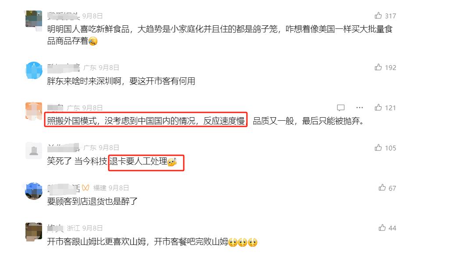Open blue avatar of 胖东来 commenter

coord(34,70)
